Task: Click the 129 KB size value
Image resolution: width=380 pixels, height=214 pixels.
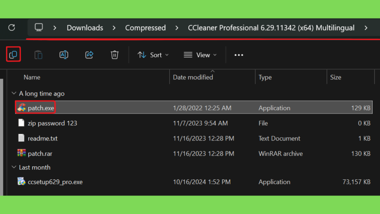Action: 361,108
